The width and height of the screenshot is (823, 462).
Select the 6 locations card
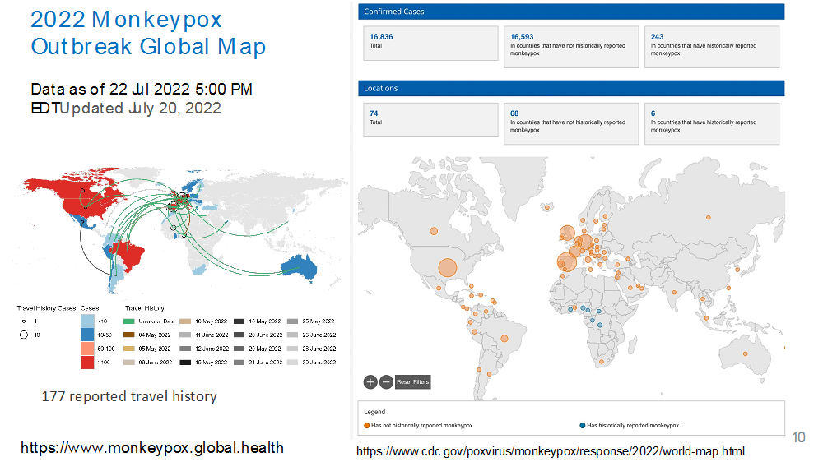[712, 123]
